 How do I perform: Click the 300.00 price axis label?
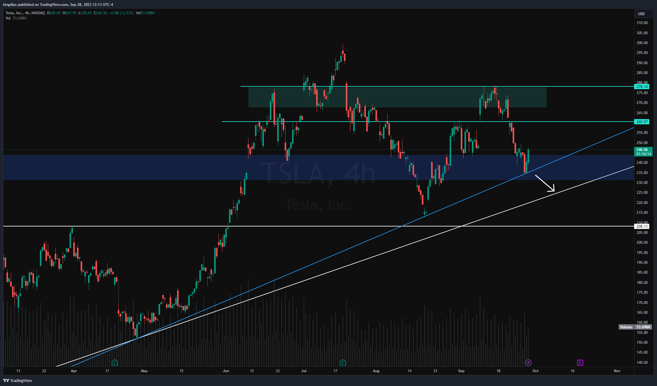click(x=642, y=43)
